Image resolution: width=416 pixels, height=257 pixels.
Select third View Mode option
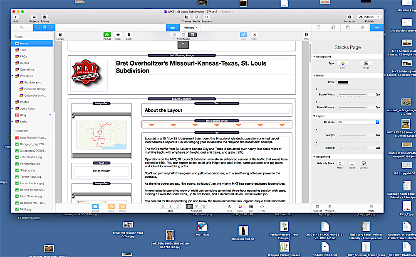pyautogui.click(x=192, y=35)
